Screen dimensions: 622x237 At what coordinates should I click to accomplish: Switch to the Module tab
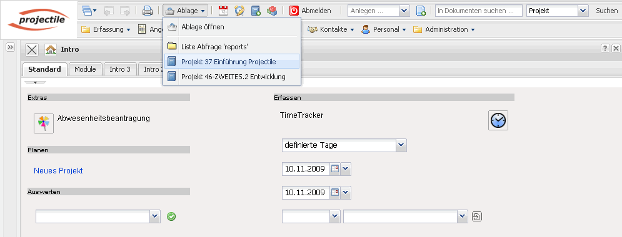click(85, 69)
